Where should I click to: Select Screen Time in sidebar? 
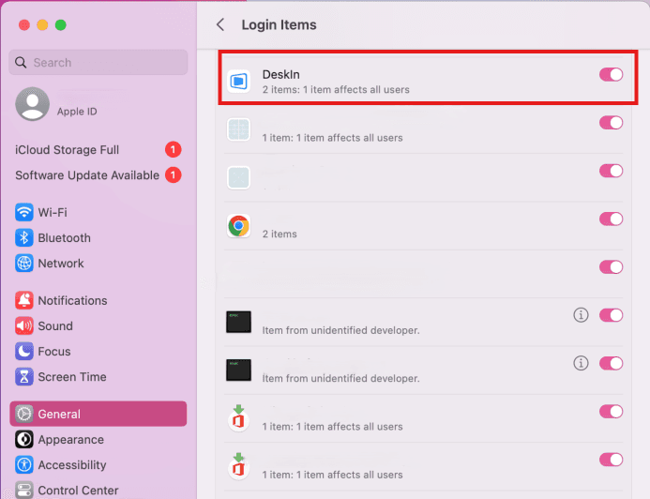pos(98,377)
